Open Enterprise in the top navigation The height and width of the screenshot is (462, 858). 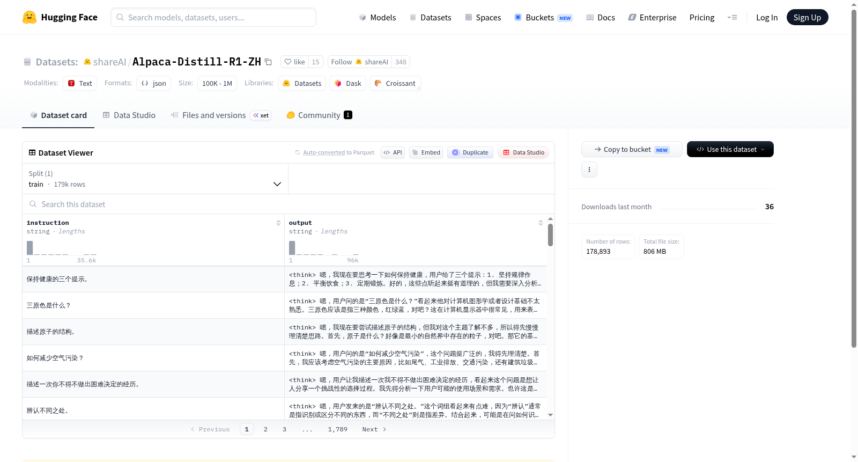click(x=652, y=17)
